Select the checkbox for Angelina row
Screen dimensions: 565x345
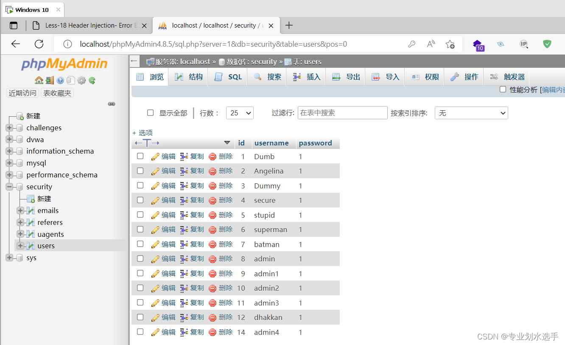pos(140,171)
